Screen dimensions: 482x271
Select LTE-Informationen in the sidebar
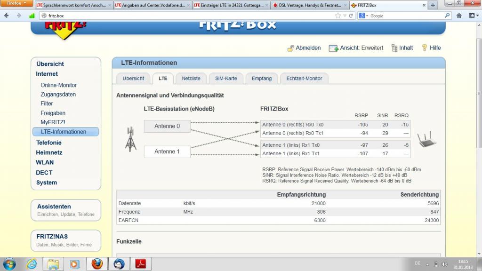click(x=66, y=132)
